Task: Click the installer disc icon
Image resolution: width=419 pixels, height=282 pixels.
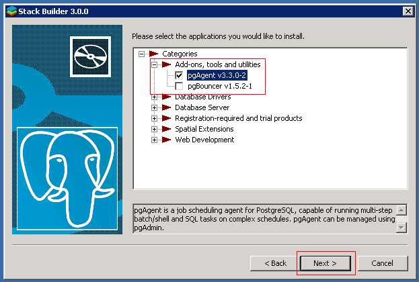Action: click(90, 57)
